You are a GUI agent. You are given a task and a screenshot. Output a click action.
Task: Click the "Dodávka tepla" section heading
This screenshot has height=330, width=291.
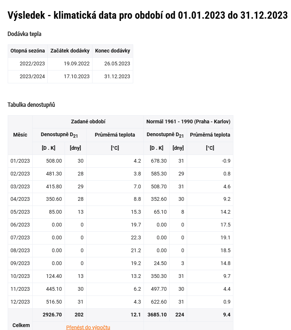(24, 34)
